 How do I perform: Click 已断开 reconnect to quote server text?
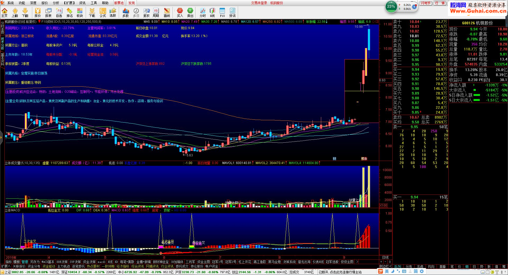340,272
